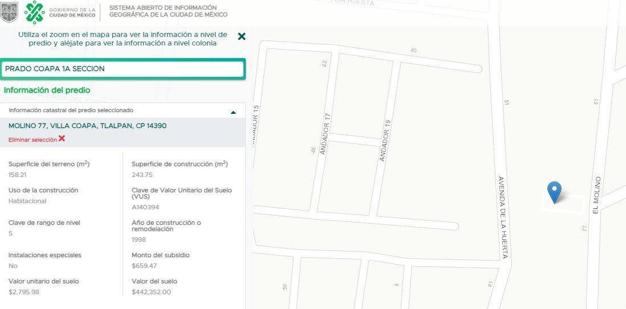Click the CDMX green logo emblem
This screenshot has height=309, width=626.
35,13
